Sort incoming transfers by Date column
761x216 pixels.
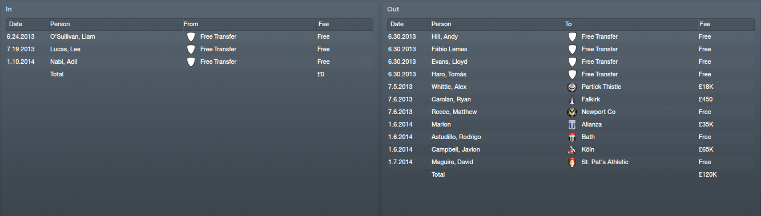coord(27,24)
